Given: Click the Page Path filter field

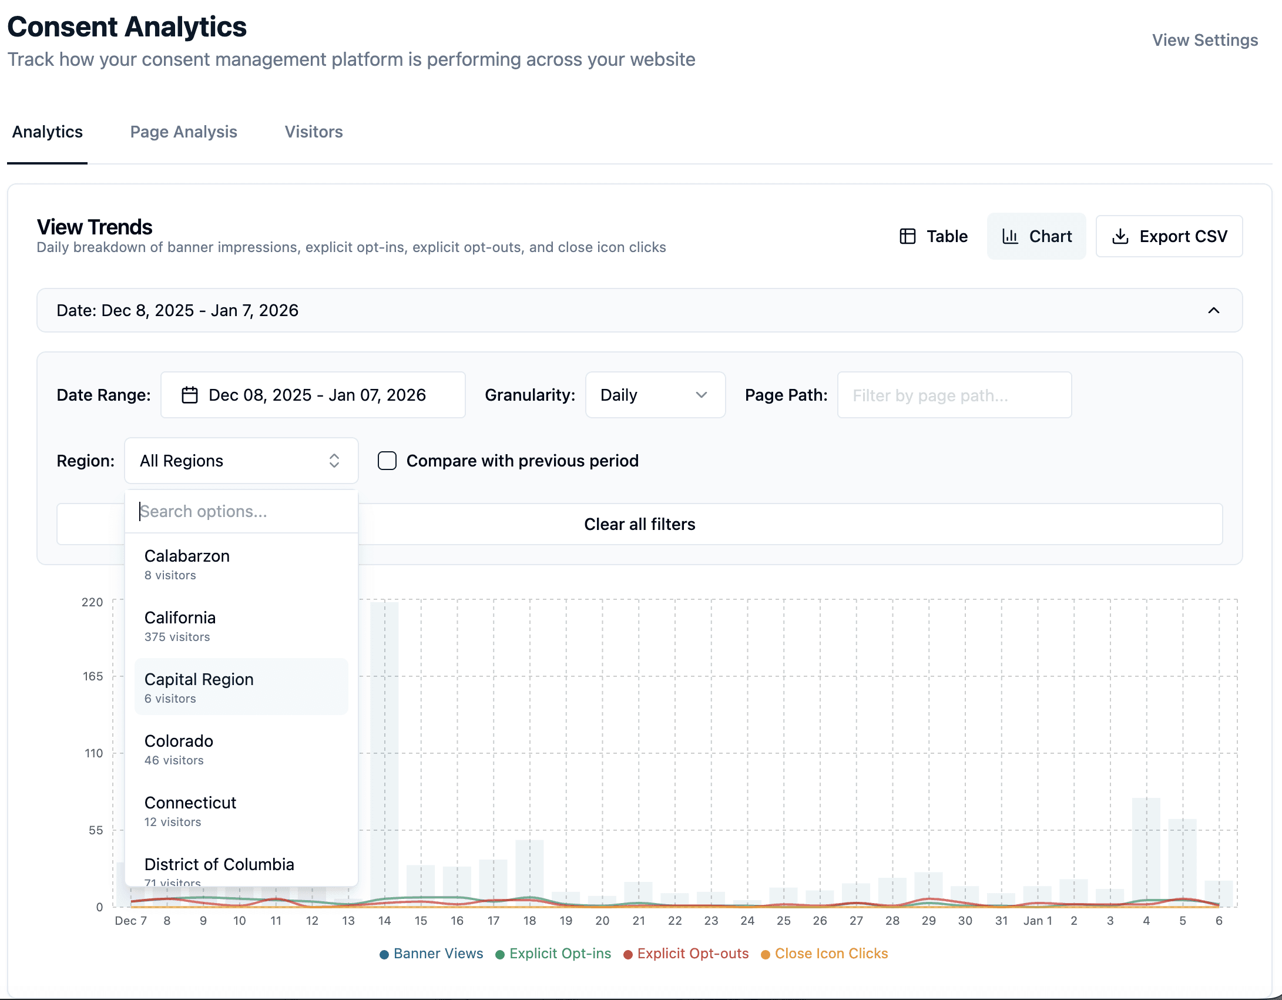Looking at the screenshot, I should click(x=954, y=395).
